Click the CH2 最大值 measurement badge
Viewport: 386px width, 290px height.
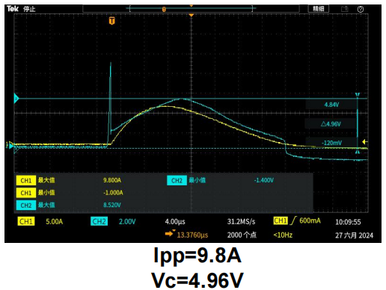coord(26,205)
